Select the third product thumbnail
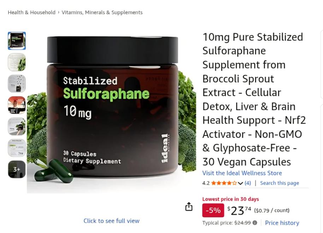The width and height of the screenshot is (323, 233). pos(17,84)
